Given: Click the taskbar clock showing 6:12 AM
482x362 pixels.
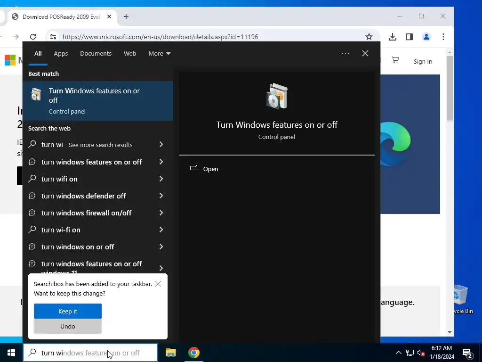Looking at the screenshot, I should (x=442, y=353).
